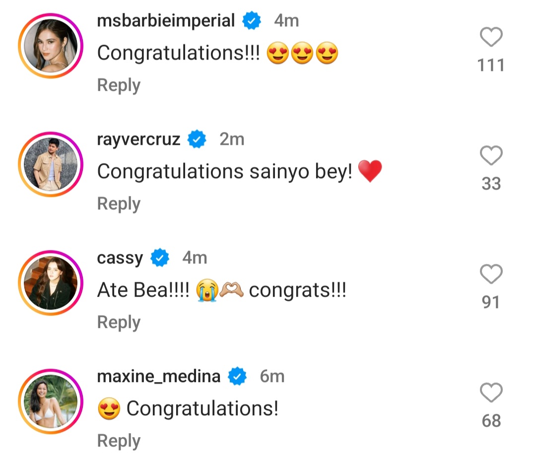
Task: Like rayvercruz's comment
Action: (491, 156)
